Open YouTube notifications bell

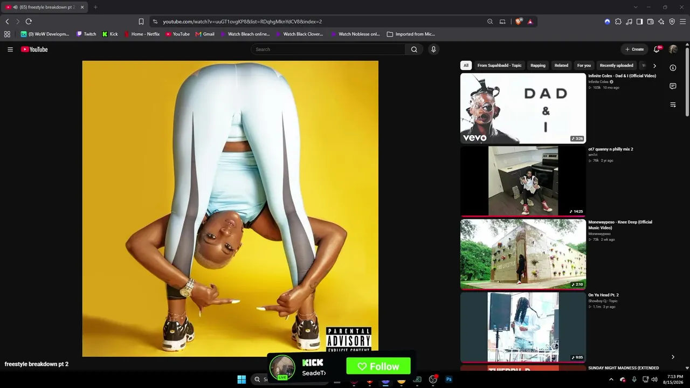pos(657,50)
